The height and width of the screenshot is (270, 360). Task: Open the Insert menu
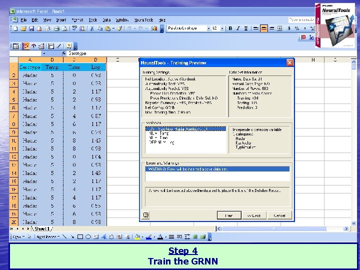61,20
